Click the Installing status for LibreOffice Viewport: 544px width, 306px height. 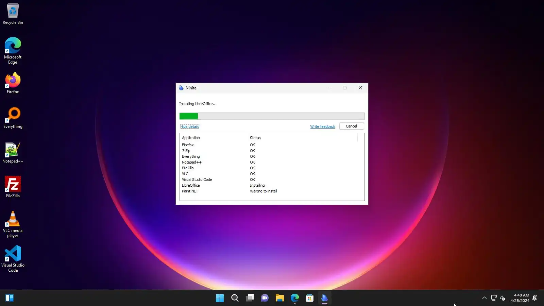coord(257,185)
